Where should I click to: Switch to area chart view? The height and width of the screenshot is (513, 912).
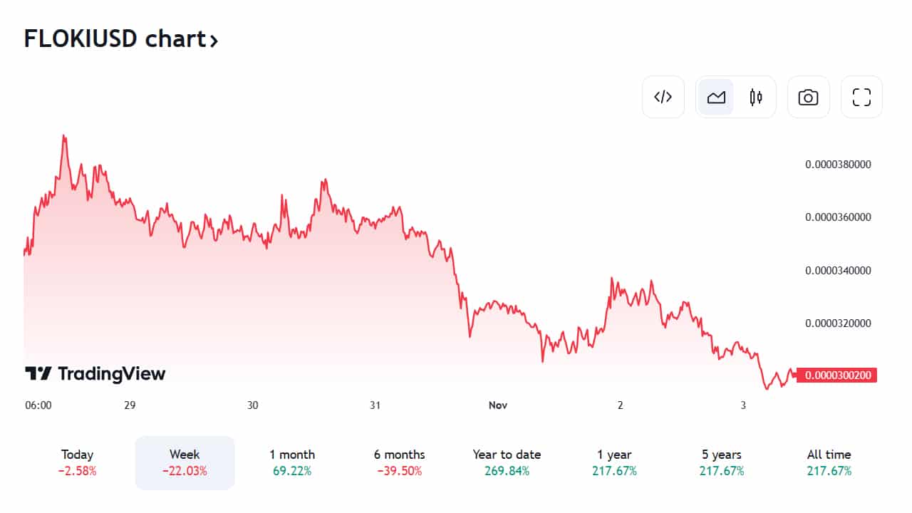pyautogui.click(x=716, y=97)
